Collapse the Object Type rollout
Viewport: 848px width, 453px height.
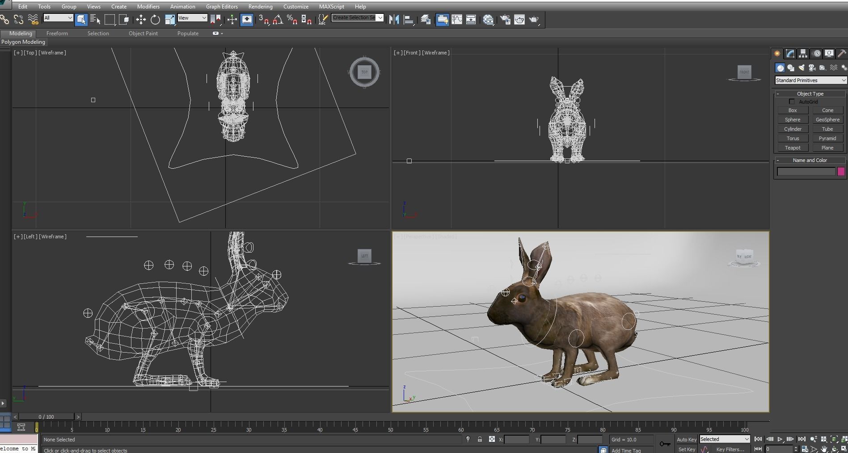(x=810, y=94)
